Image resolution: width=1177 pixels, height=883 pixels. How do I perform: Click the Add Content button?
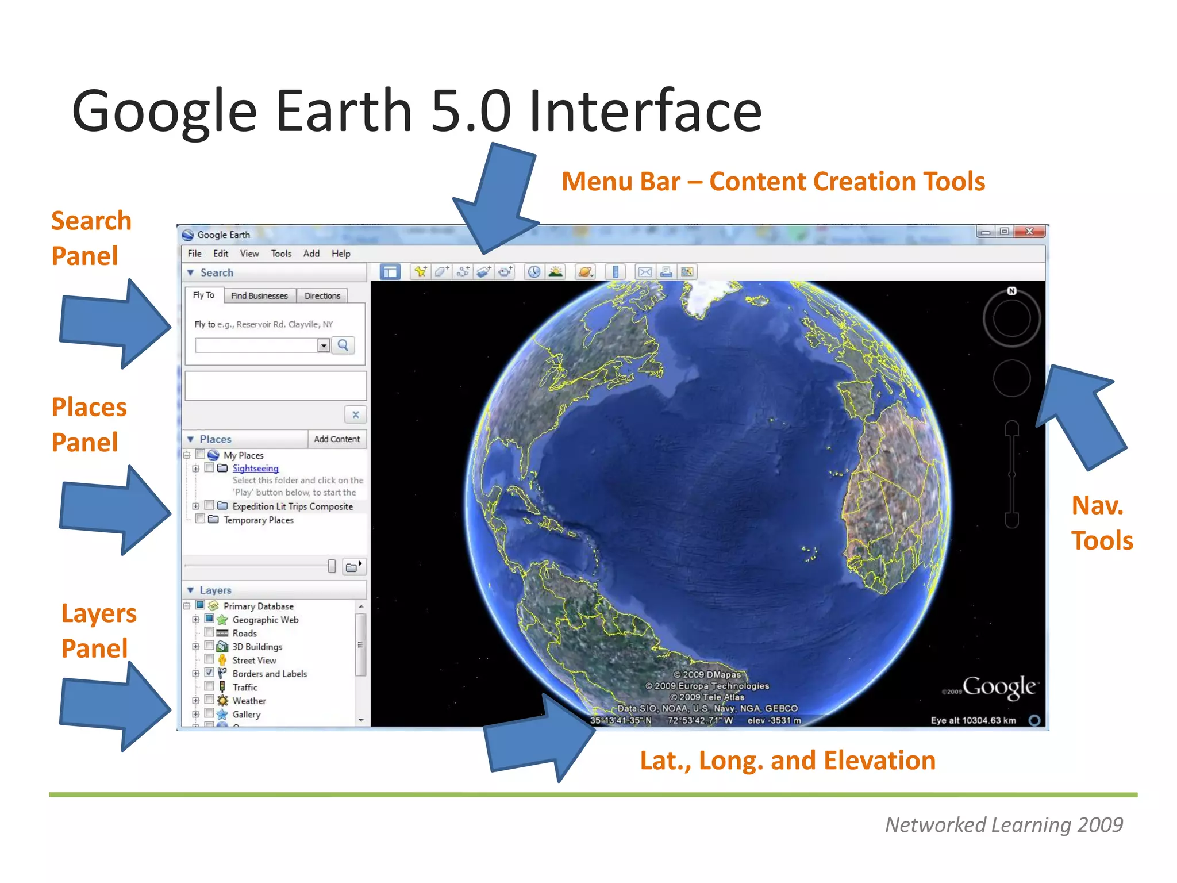[337, 439]
